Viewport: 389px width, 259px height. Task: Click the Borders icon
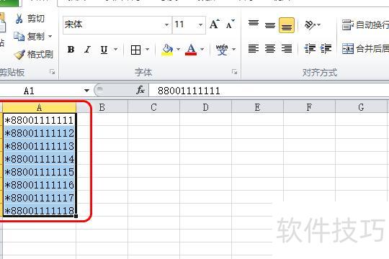135,50
